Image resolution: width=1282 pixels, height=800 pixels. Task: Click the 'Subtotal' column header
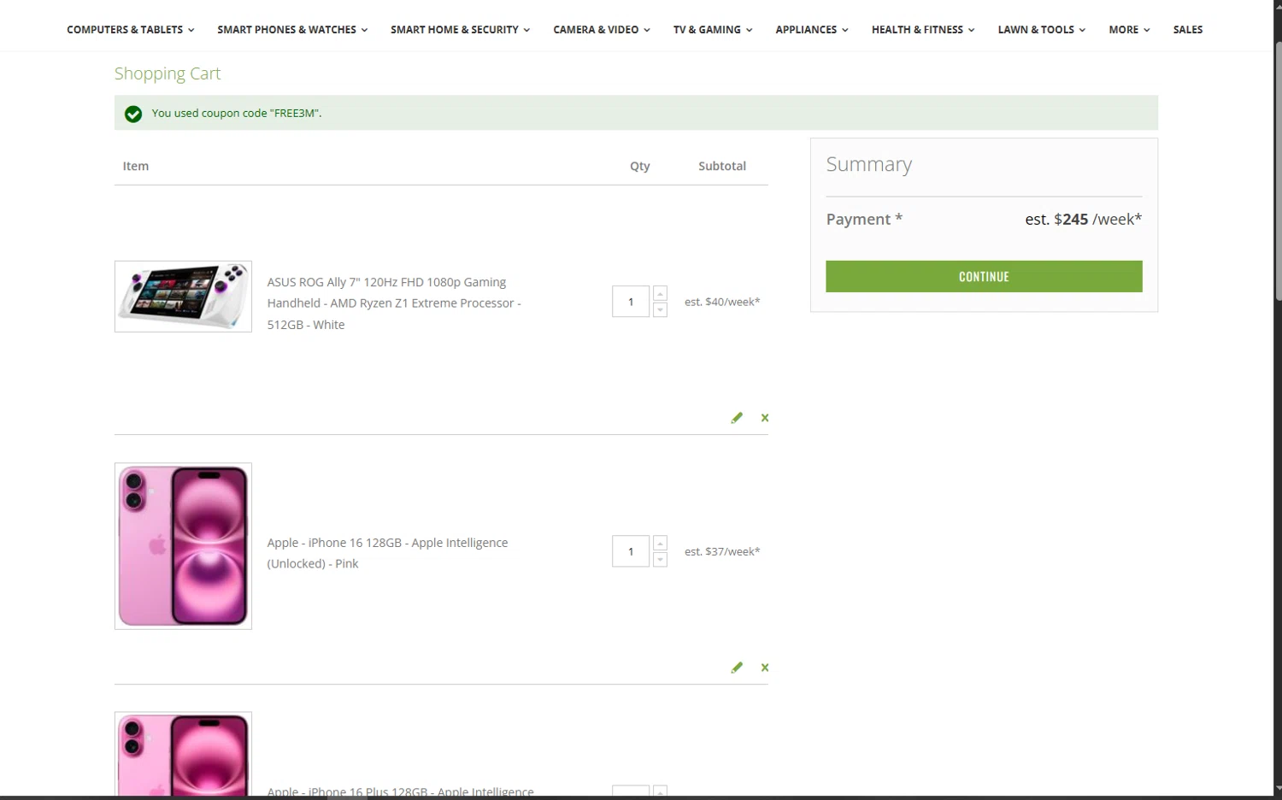point(722,166)
